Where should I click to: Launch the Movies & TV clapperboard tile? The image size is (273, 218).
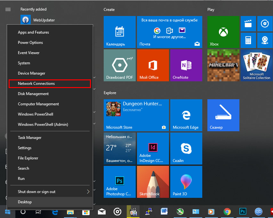tap(248, 24)
